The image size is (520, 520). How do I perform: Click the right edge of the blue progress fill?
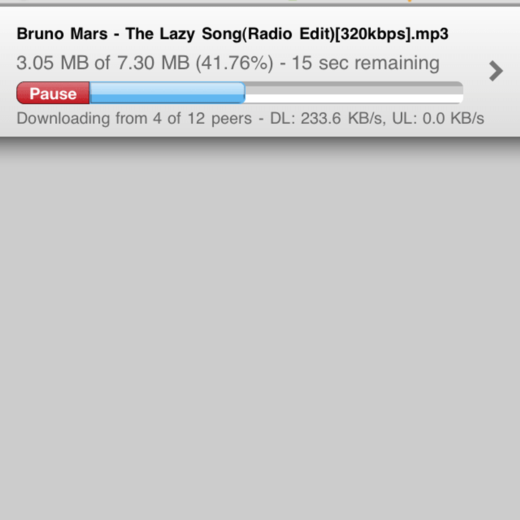pos(243,93)
